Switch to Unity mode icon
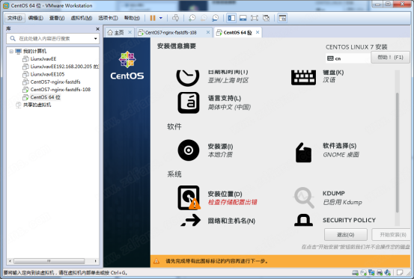Image resolution: width=414 pixels, height=279 pixels. click(x=267, y=18)
